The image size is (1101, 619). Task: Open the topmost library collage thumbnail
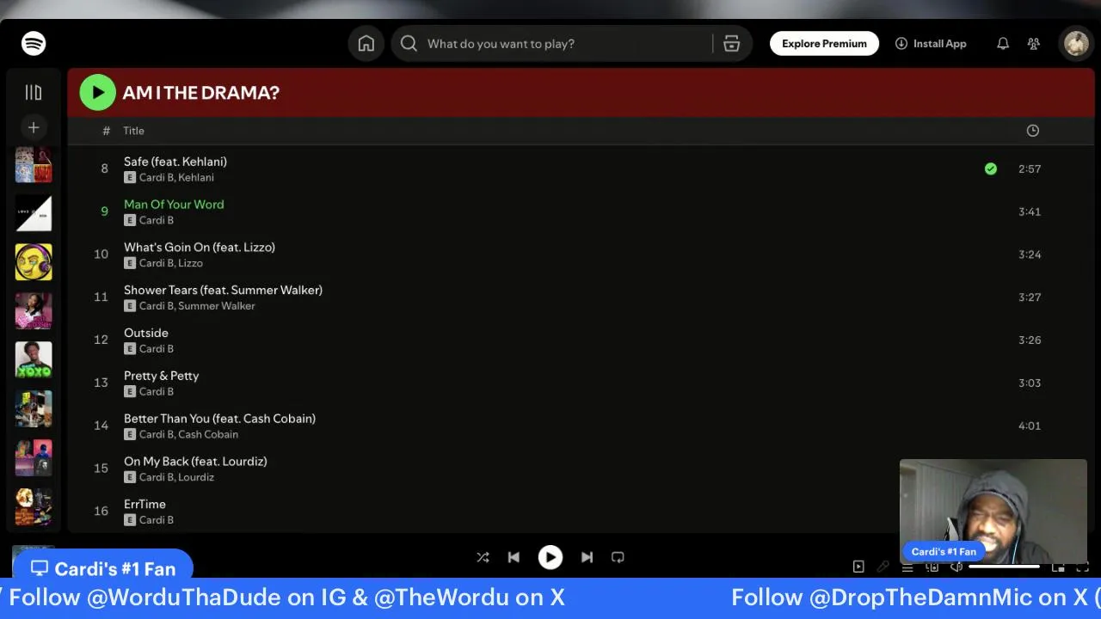coord(34,165)
